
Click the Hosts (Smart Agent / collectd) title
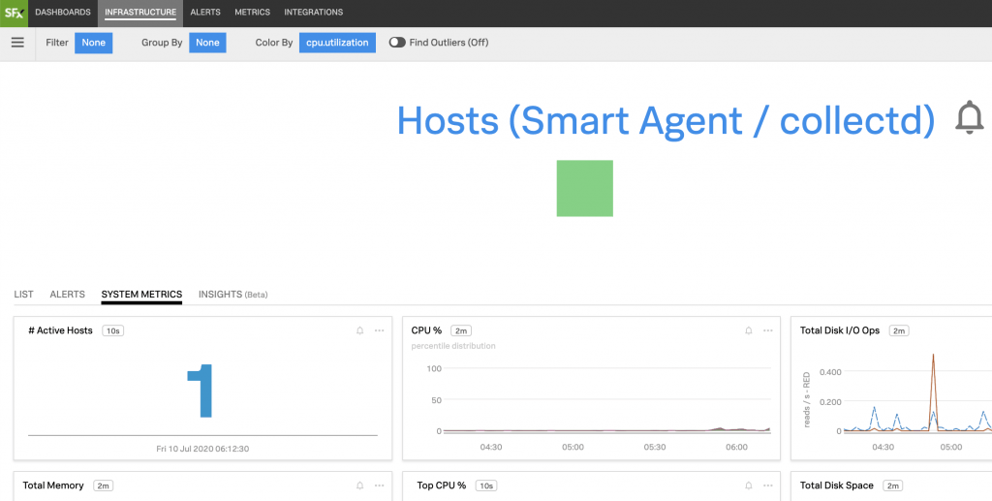[666, 120]
